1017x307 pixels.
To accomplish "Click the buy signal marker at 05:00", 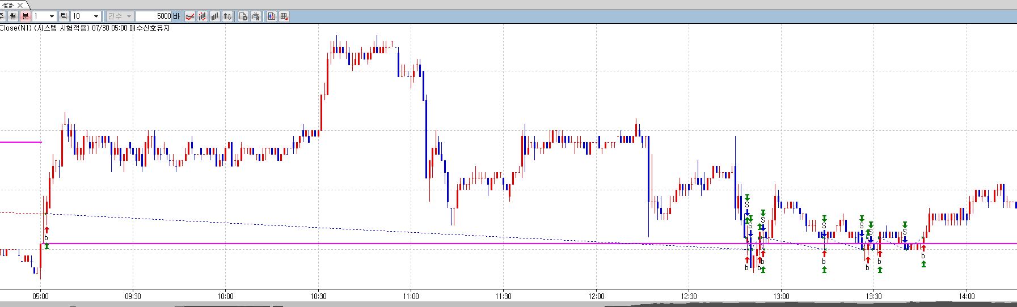I will [47, 233].
